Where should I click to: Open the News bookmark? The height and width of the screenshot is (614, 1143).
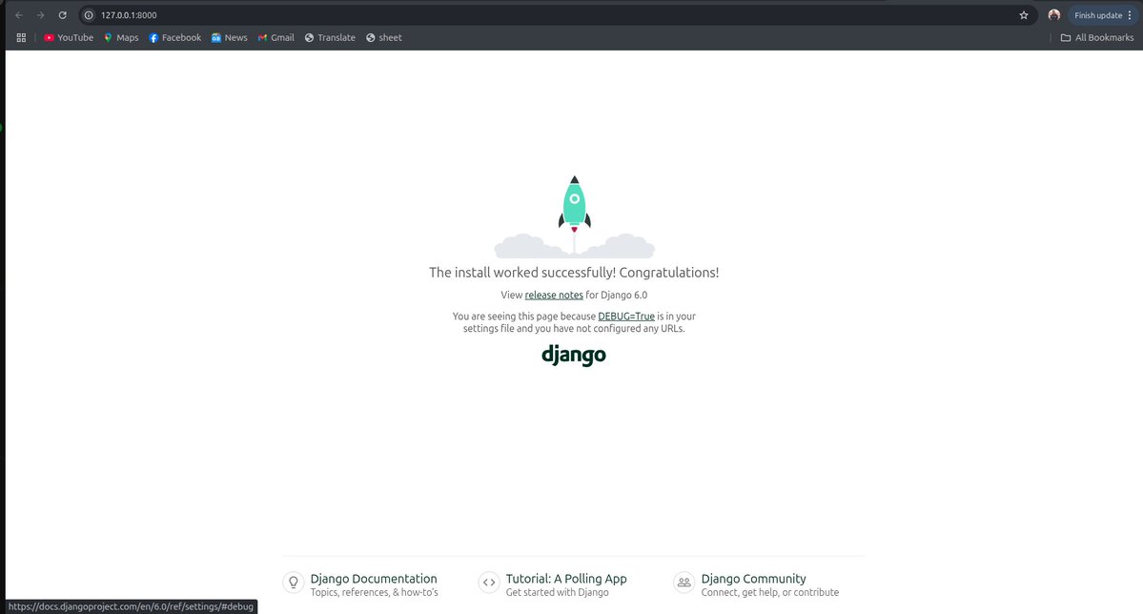pyautogui.click(x=229, y=38)
